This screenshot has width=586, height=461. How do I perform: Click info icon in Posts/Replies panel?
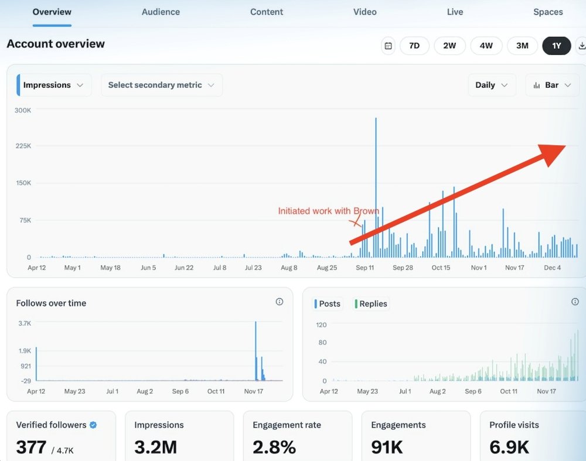[x=575, y=302]
